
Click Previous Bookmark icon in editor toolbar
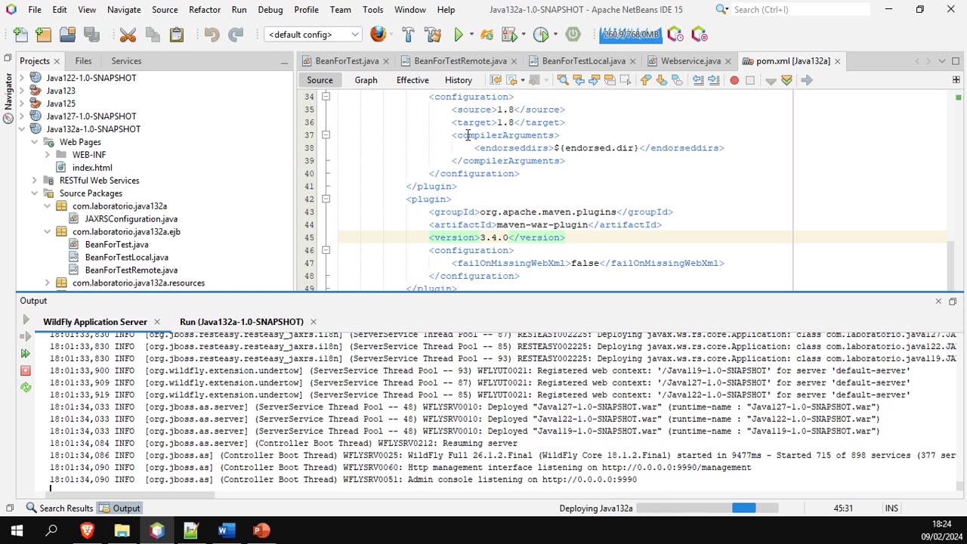(x=645, y=80)
